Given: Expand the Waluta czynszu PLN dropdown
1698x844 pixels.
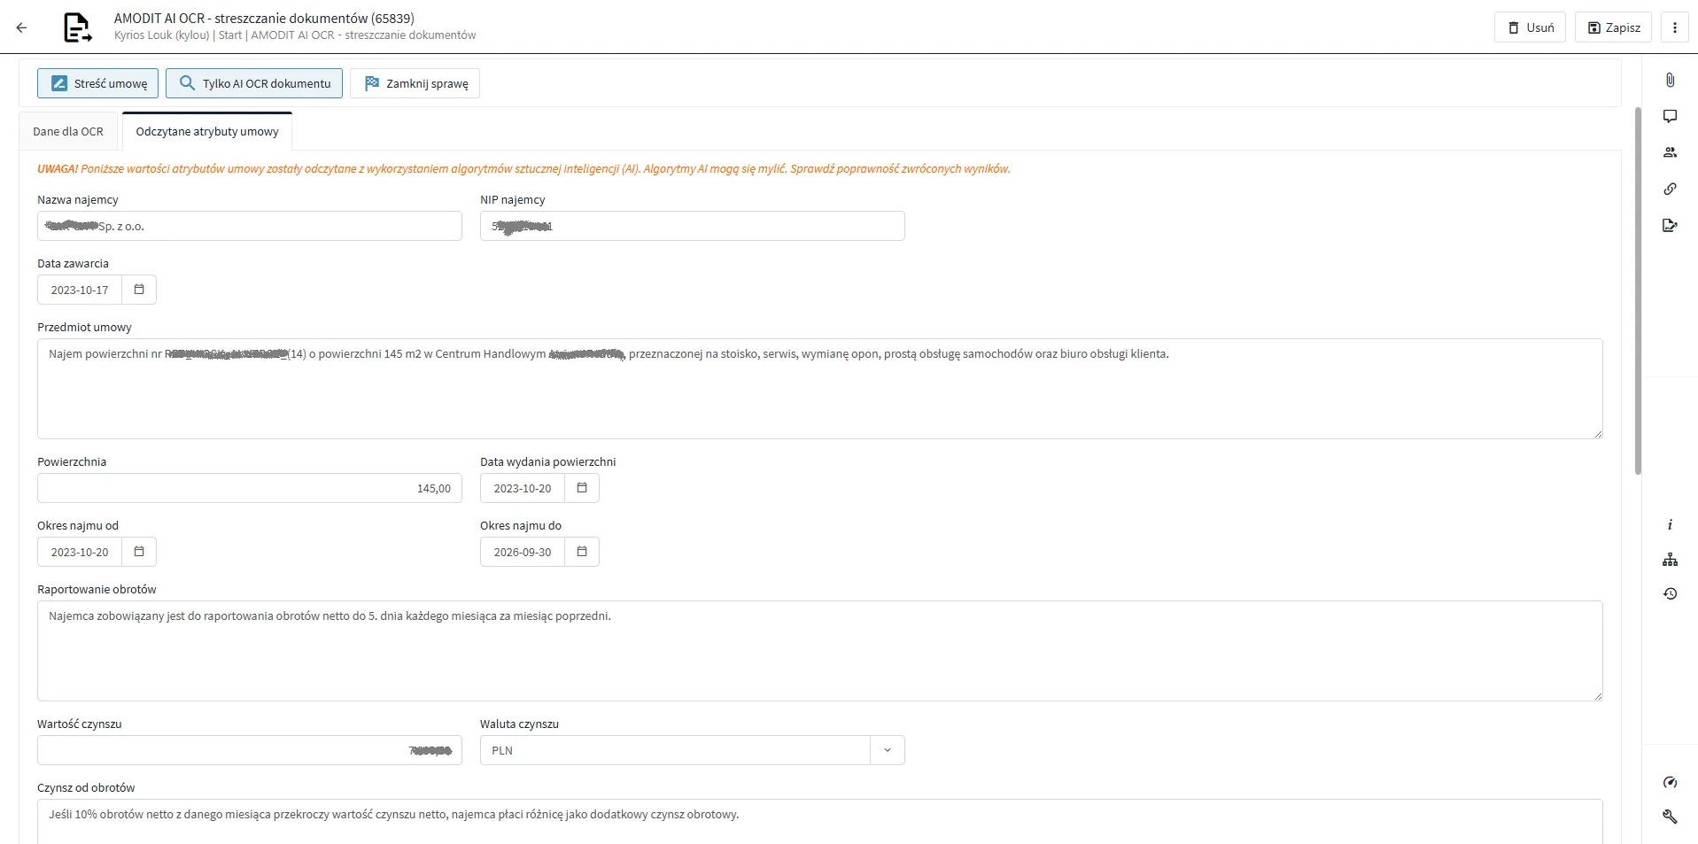Looking at the screenshot, I should coord(887,750).
